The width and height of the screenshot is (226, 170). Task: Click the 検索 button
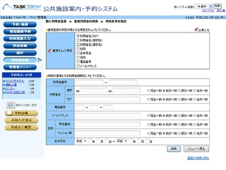174,149
